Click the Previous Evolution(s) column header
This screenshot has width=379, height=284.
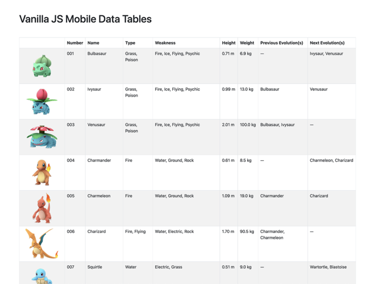point(281,43)
